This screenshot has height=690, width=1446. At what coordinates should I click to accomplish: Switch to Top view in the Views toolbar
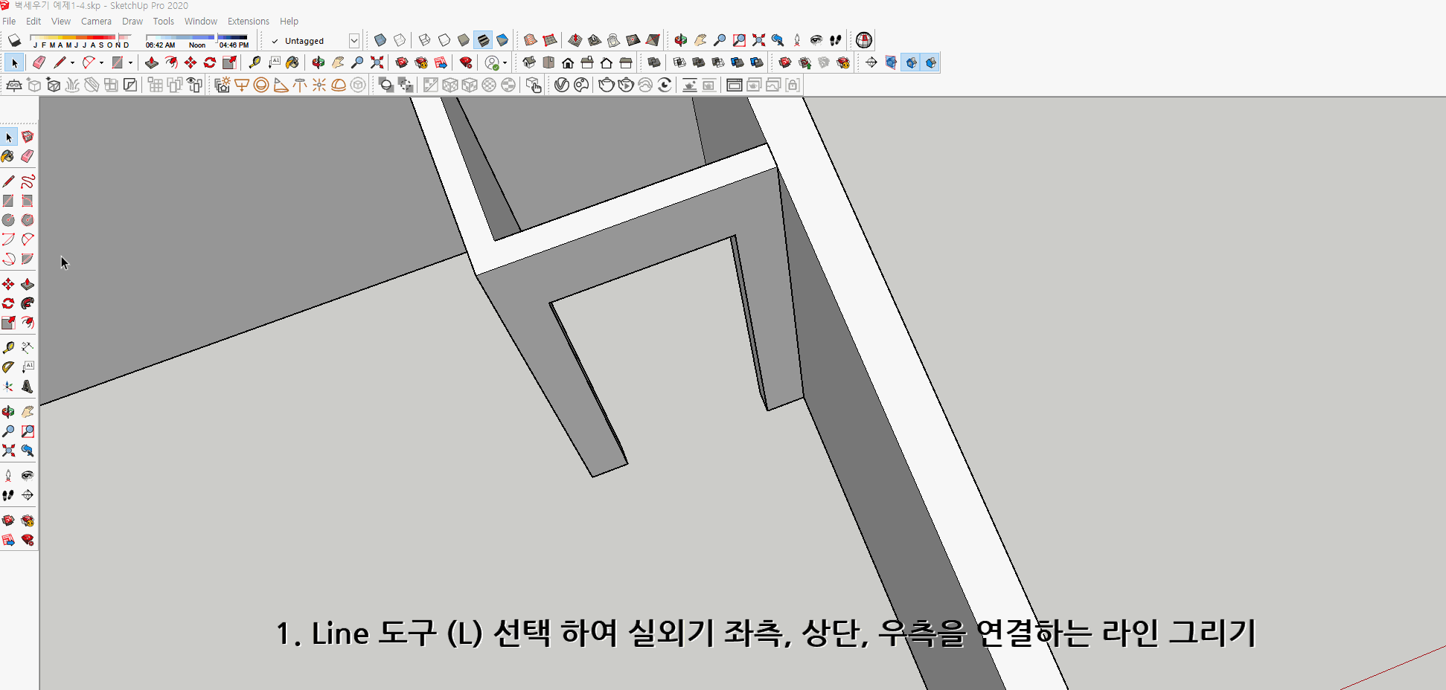coord(548,62)
